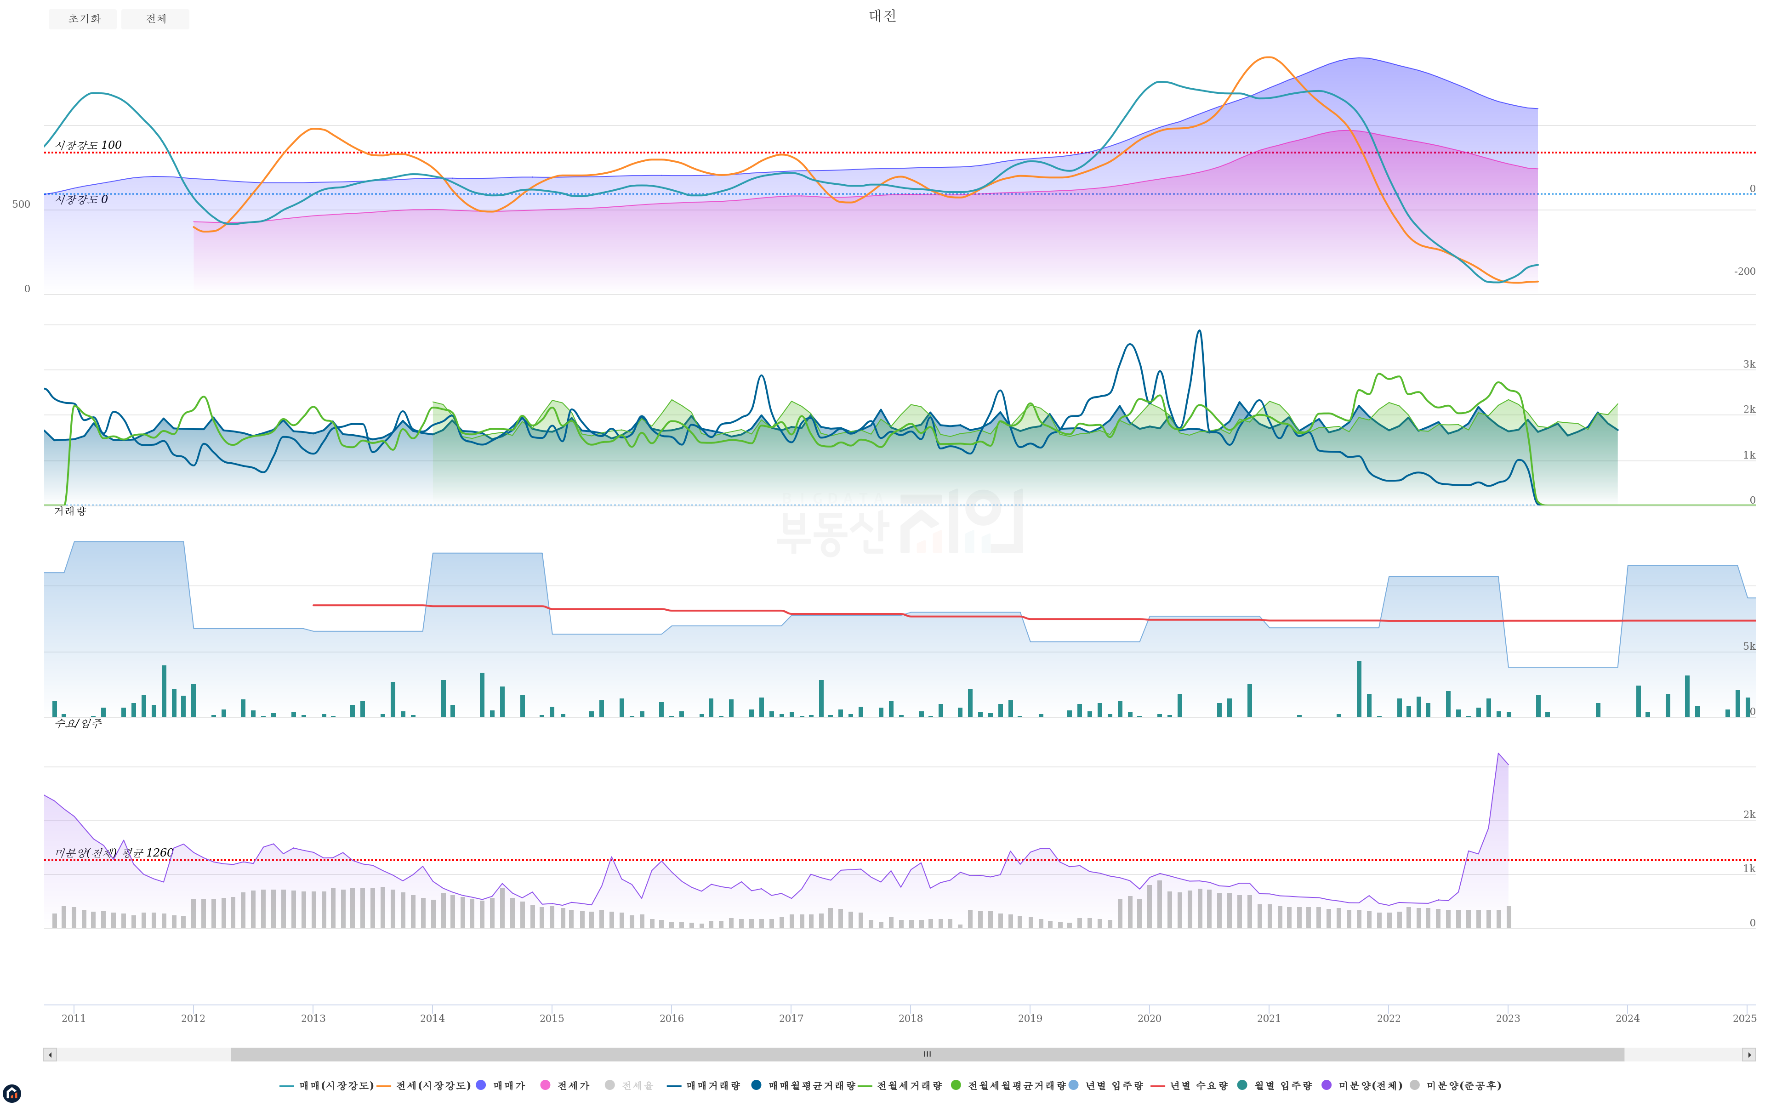Toggle 미분양(전체) purple legend circle
The width and height of the screenshot is (1765, 1112).
point(1327,1085)
